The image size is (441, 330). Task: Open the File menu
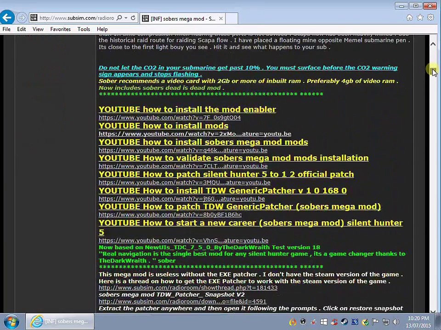[6, 29]
